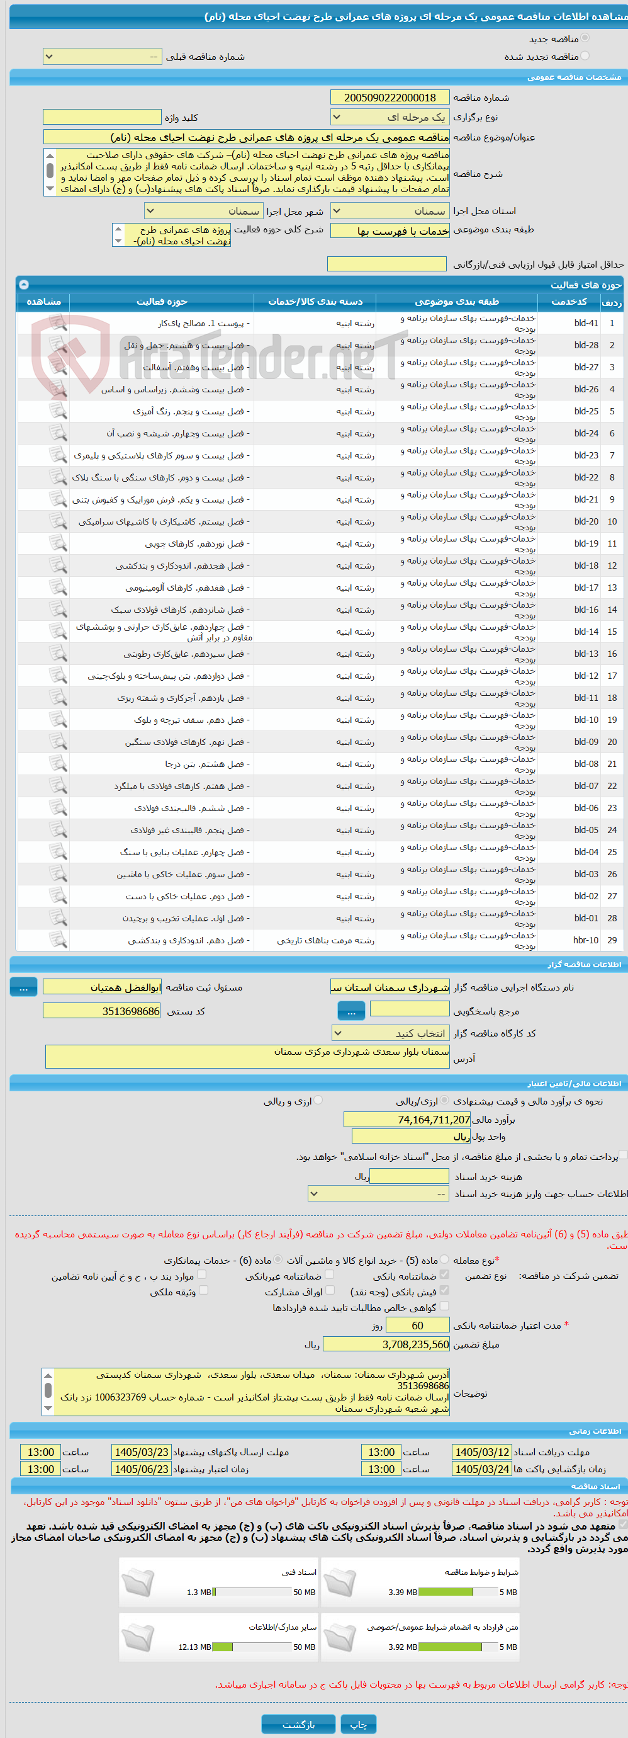Image resolution: width=628 pixels, height=1738 pixels.
Task: Toggle the ضمانتنامه بانکی checkbox
Action: click(x=444, y=1275)
